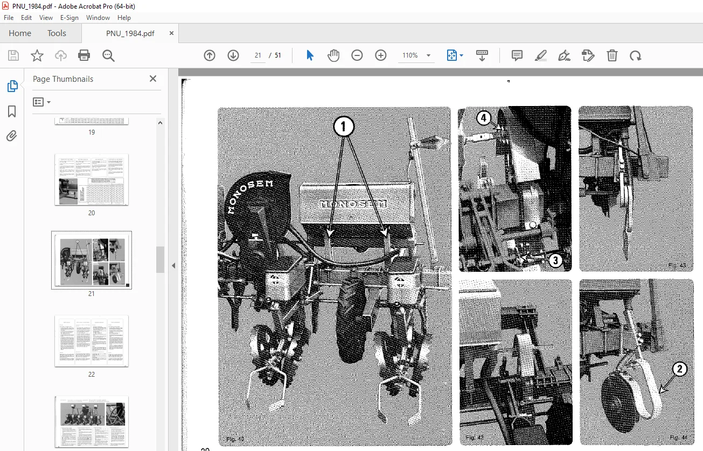Open the Attachments paperclip panel
703x451 pixels.
(12, 136)
